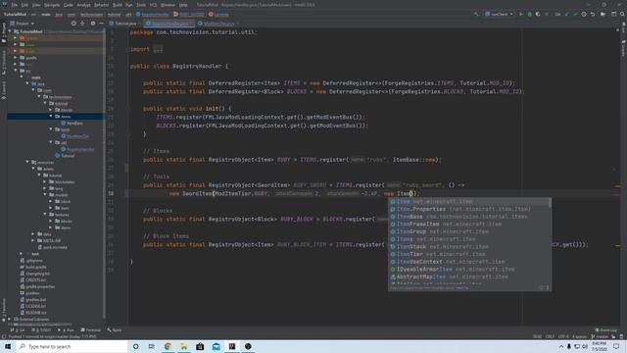Screen dimensions: 627x353
Task: Select the pack.mcmeta file
Action: [53, 247]
